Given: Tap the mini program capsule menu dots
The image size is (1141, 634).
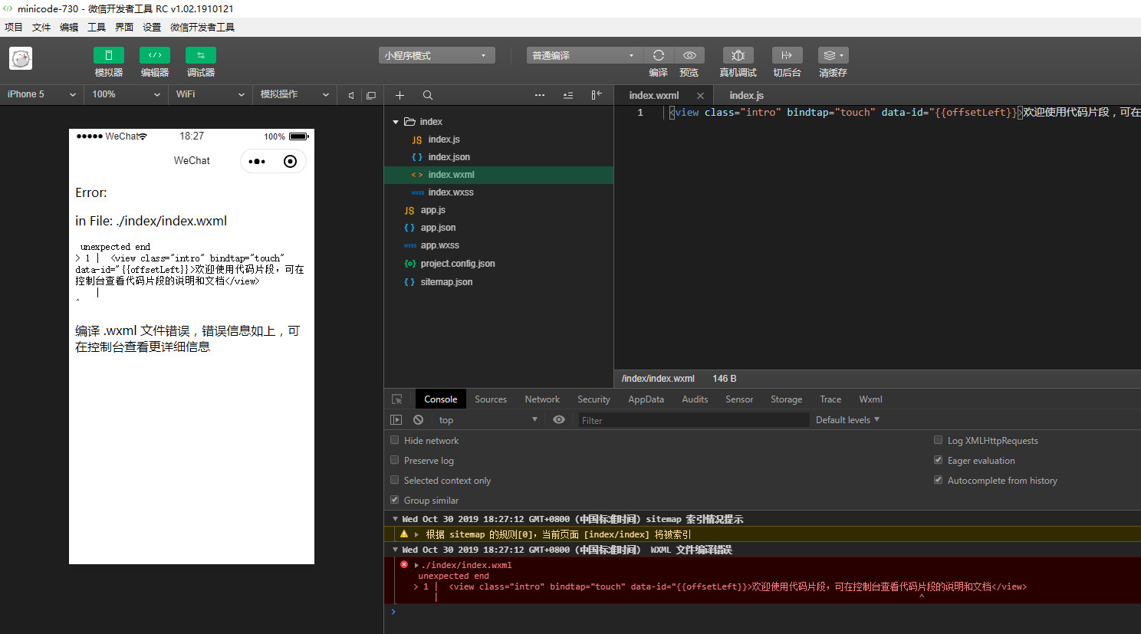Looking at the screenshot, I should tap(257, 161).
